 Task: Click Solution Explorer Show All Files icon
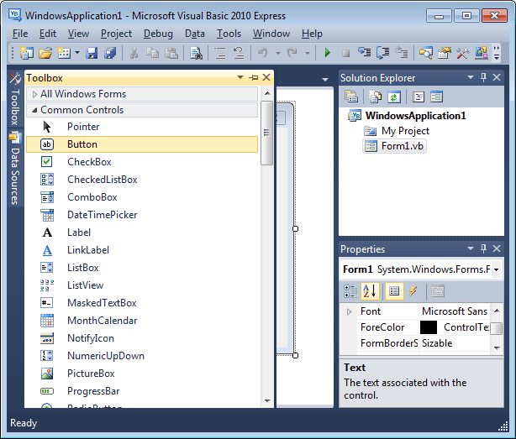coord(375,97)
